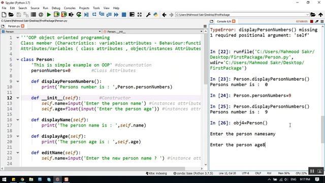Image resolution: width=325 pixels, height=183 pixels.
Task: Open the Edit menu
Action: [12, 8]
